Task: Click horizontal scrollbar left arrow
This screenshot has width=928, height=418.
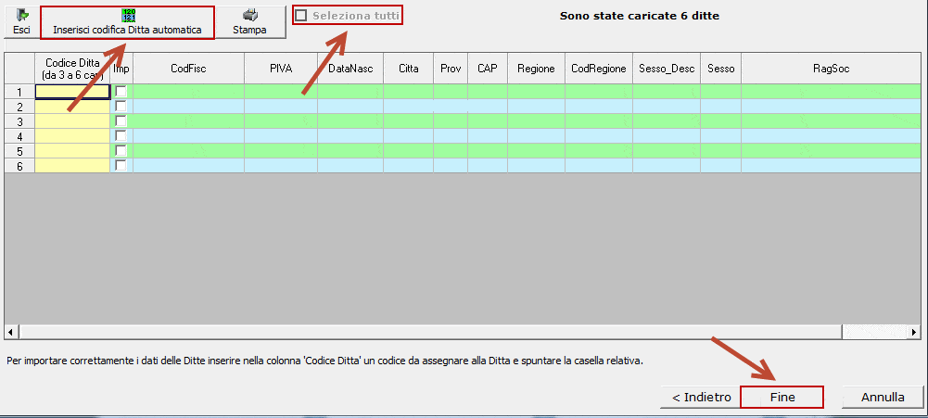Action: coord(10,332)
